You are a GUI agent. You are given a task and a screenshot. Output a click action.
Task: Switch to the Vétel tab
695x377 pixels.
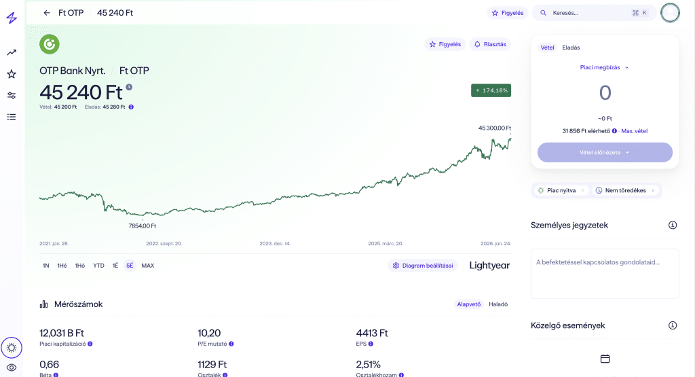tap(548, 48)
